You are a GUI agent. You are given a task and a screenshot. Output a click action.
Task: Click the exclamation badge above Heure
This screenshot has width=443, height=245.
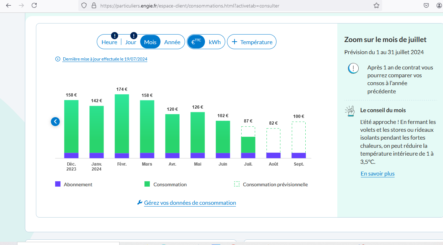(115, 36)
